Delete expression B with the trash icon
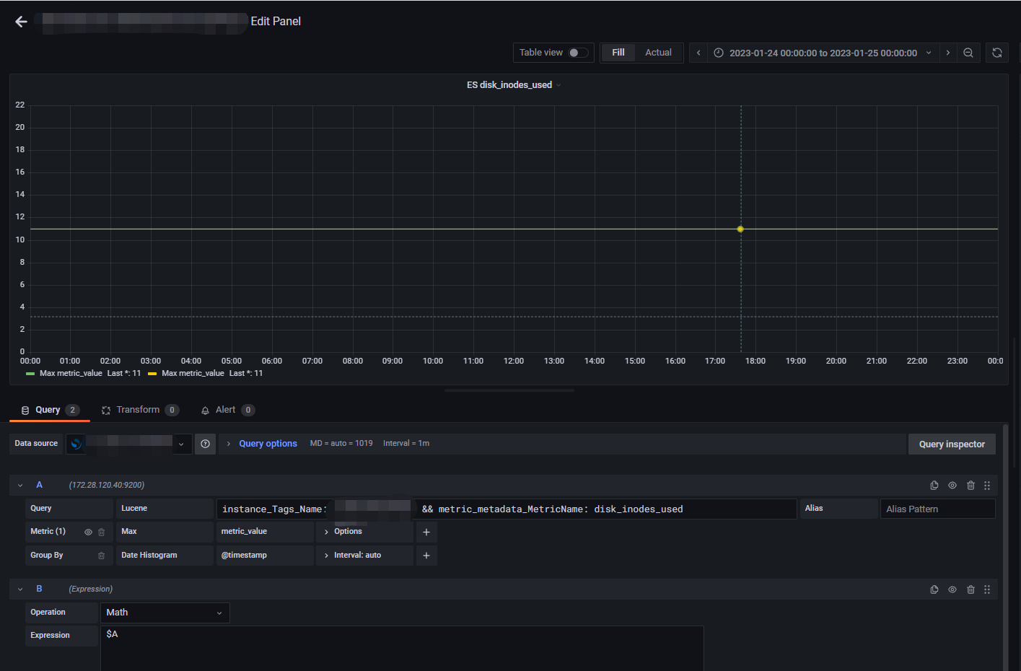 (970, 589)
